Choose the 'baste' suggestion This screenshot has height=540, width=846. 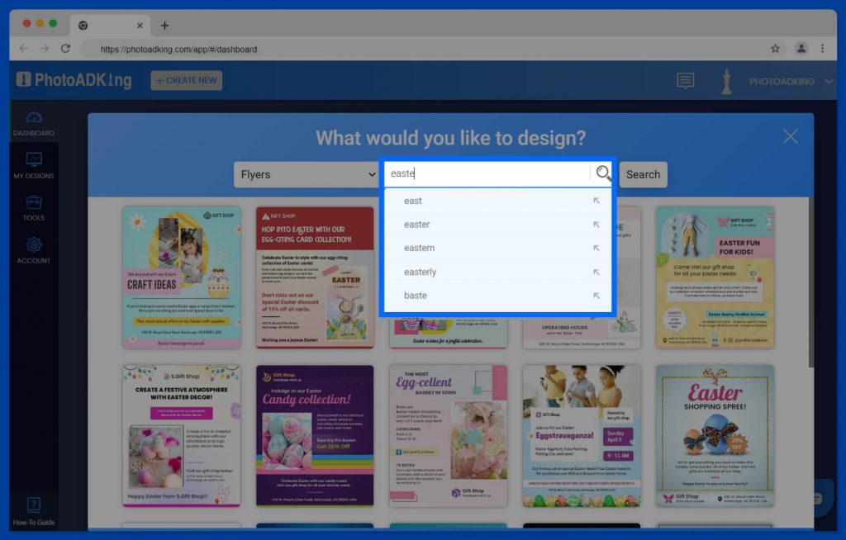[498, 296]
